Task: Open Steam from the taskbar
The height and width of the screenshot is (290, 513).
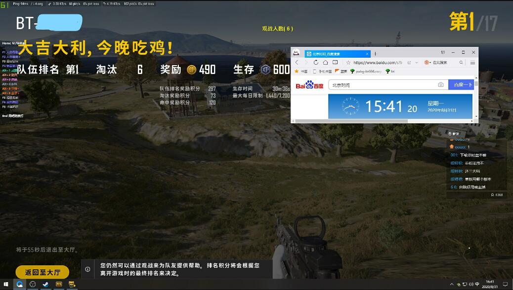Action: pyautogui.click(x=45, y=284)
